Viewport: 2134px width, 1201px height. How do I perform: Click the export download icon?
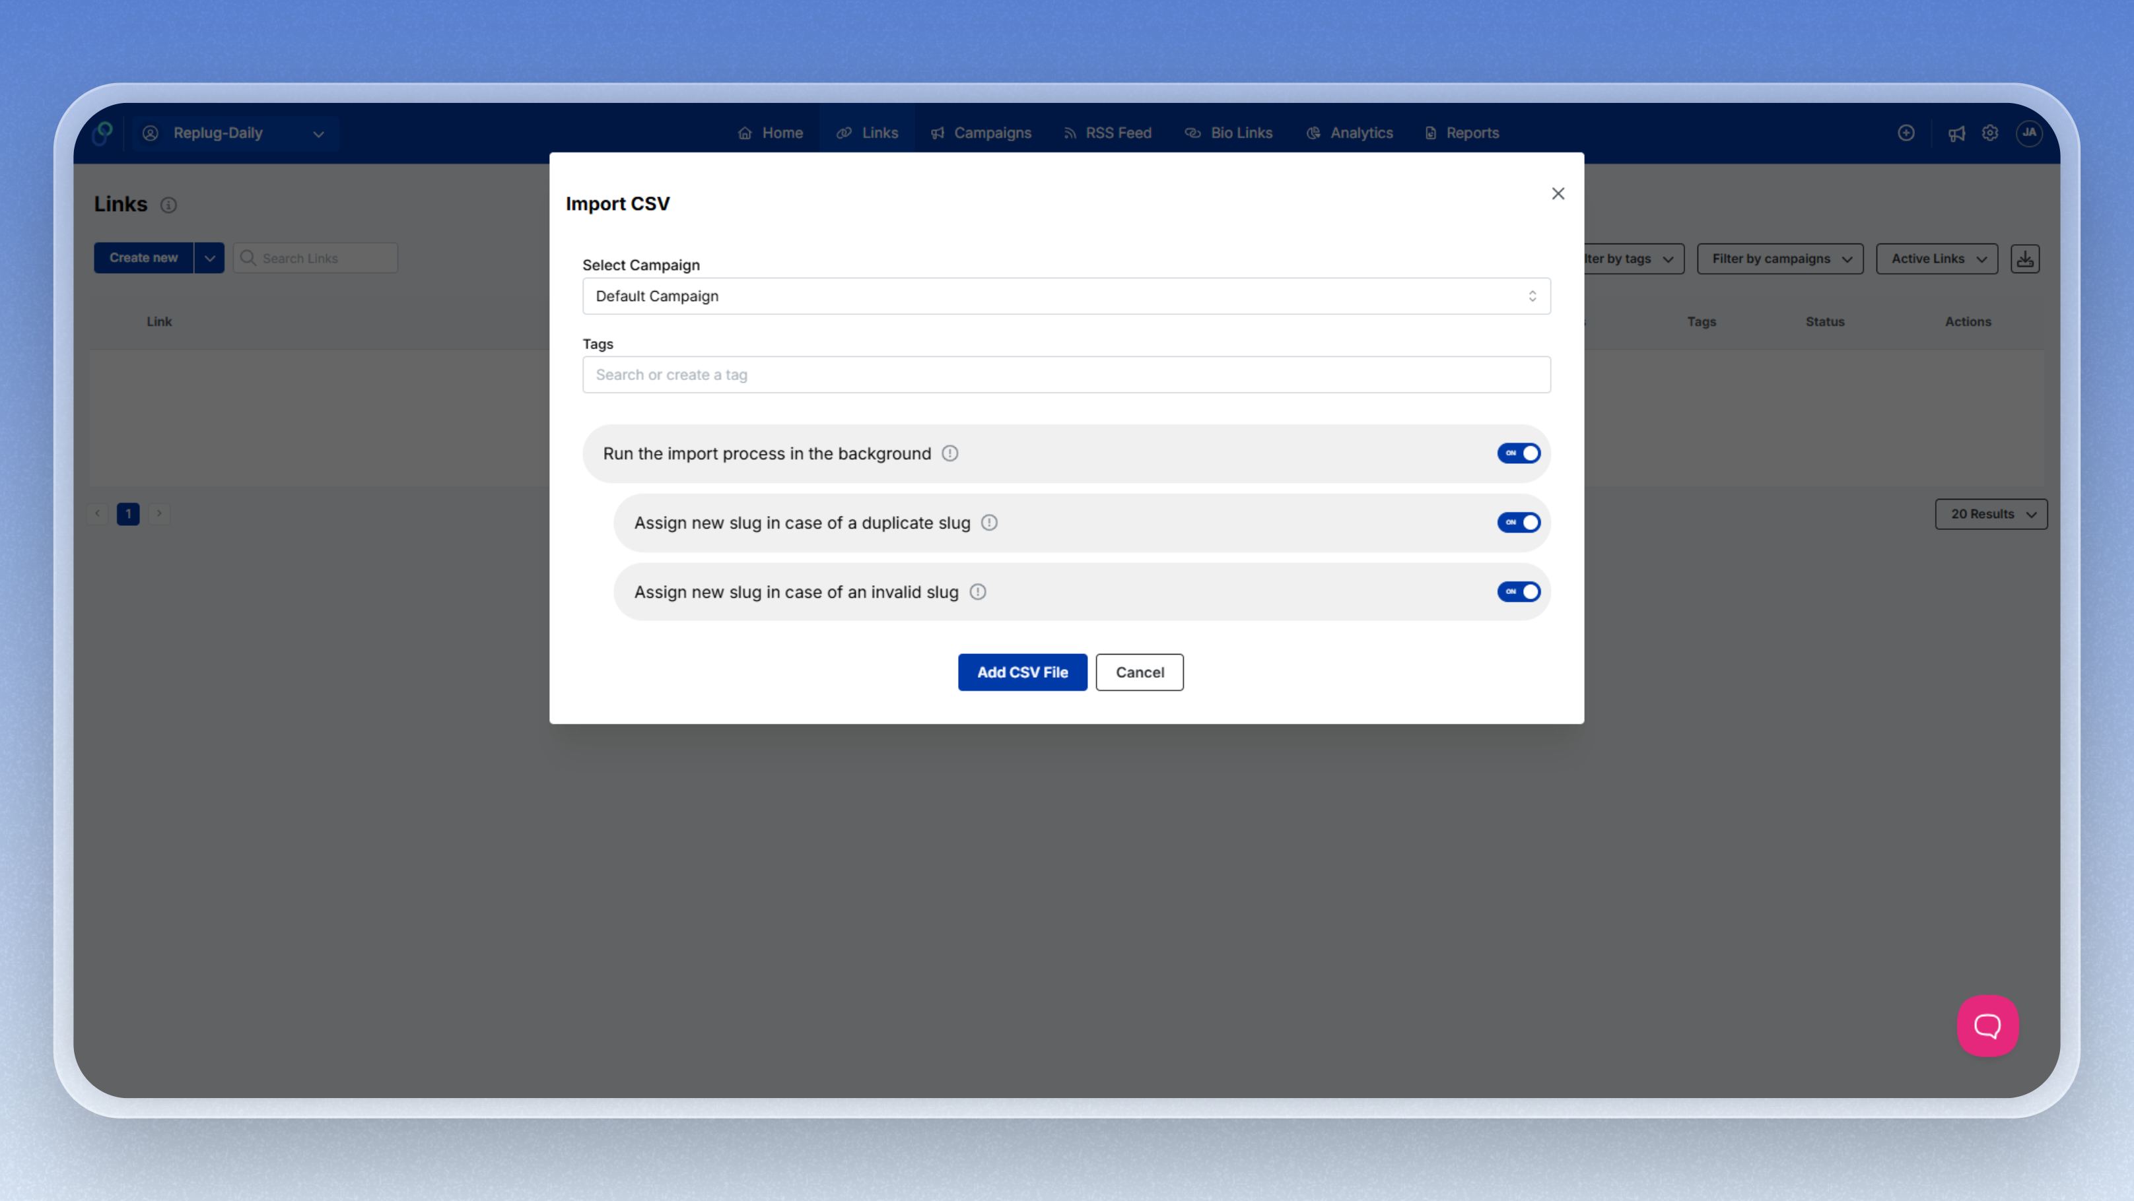tap(2026, 259)
